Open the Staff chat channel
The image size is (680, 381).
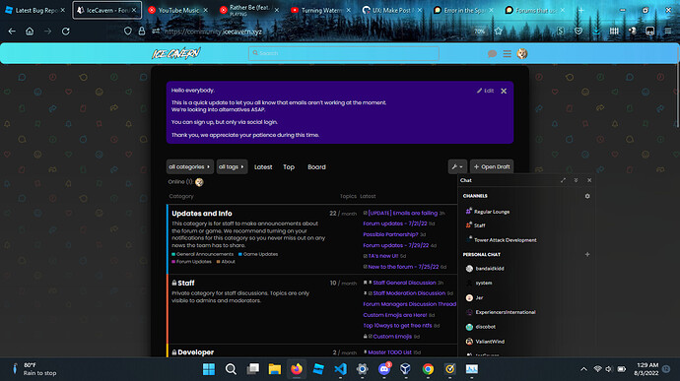point(479,225)
